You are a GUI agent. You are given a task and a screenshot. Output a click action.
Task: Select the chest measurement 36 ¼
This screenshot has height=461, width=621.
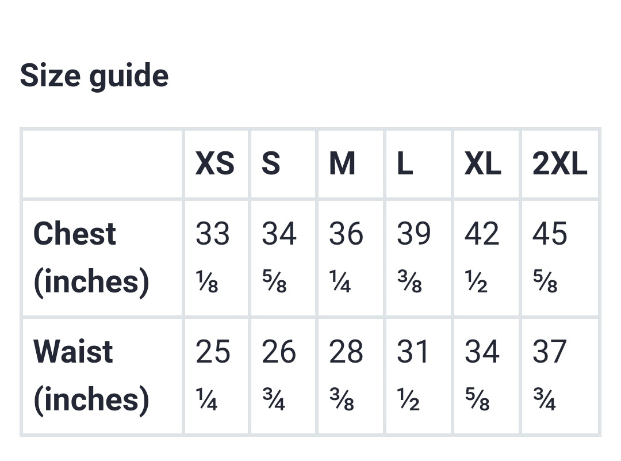346,257
